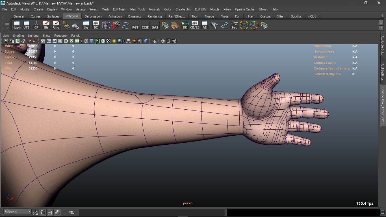Open the Renderer panel menu
Image resolution: width=386 pixels, height=217 pixels.
[60, 36]
